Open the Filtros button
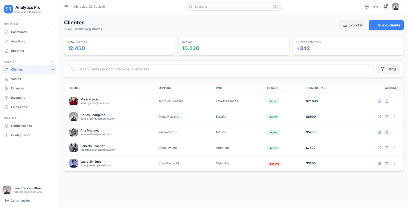Image resolution: width=408 pixels, height=207 pixels. pos(388,69)
